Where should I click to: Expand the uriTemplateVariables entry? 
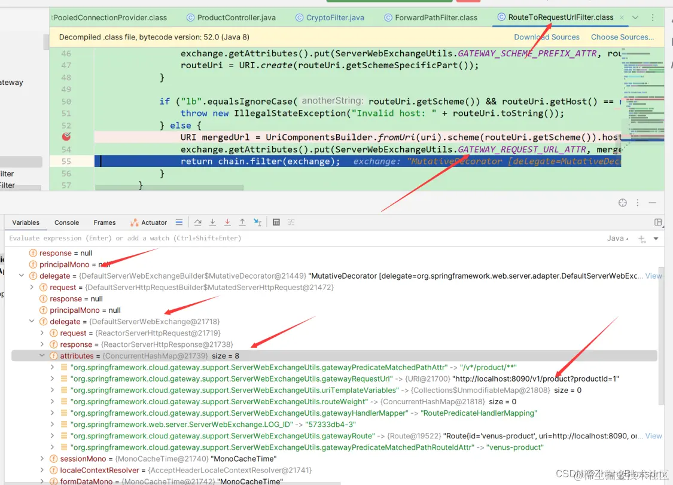tap(53, 390)
